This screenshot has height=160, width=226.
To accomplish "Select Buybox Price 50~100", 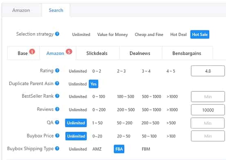I will click(149, 136).
